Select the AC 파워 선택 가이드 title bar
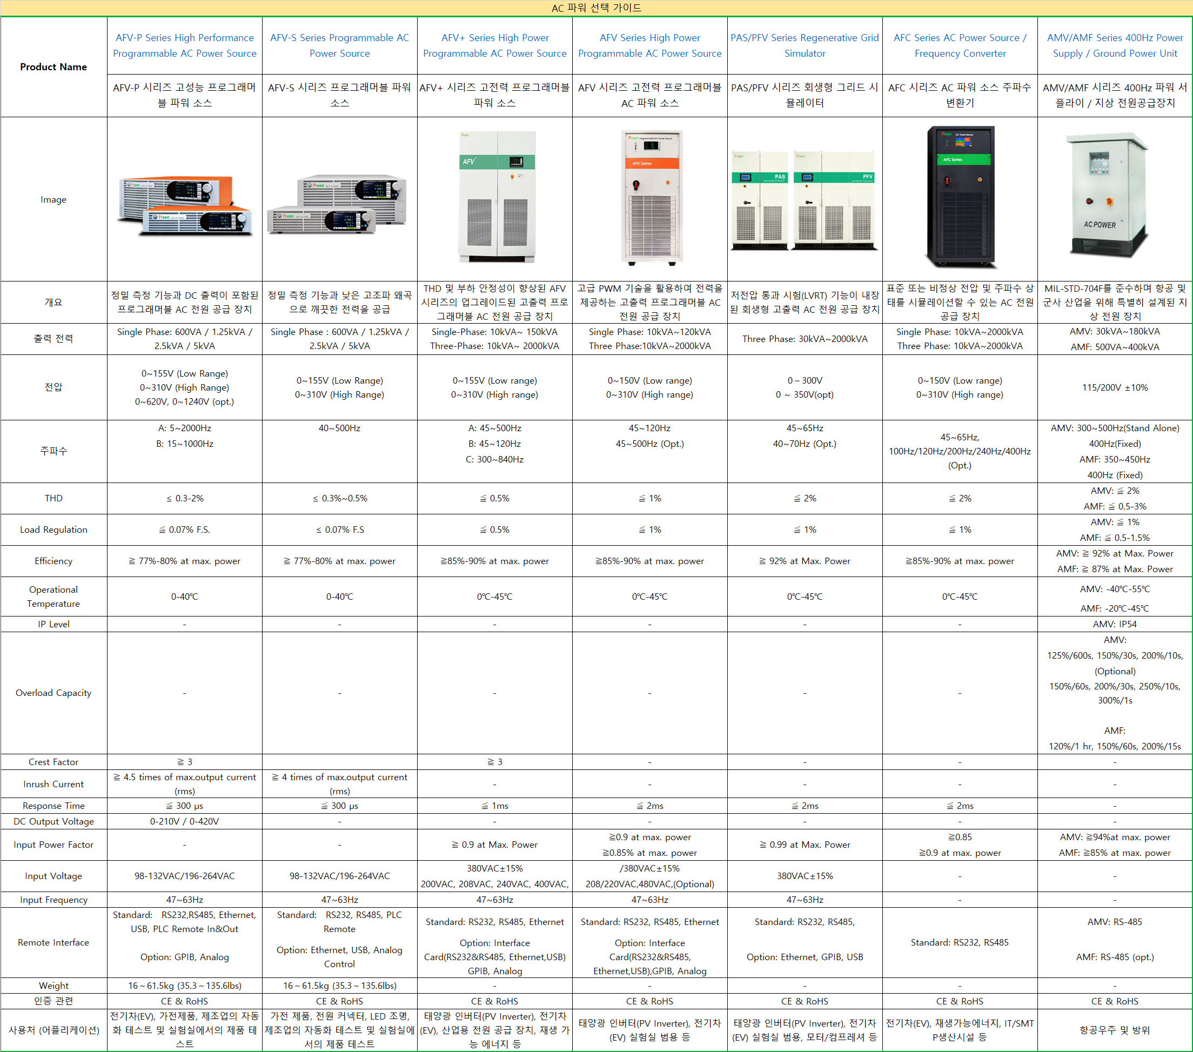The height and width of the screenshot is (1052, 1193). point(596,8)
